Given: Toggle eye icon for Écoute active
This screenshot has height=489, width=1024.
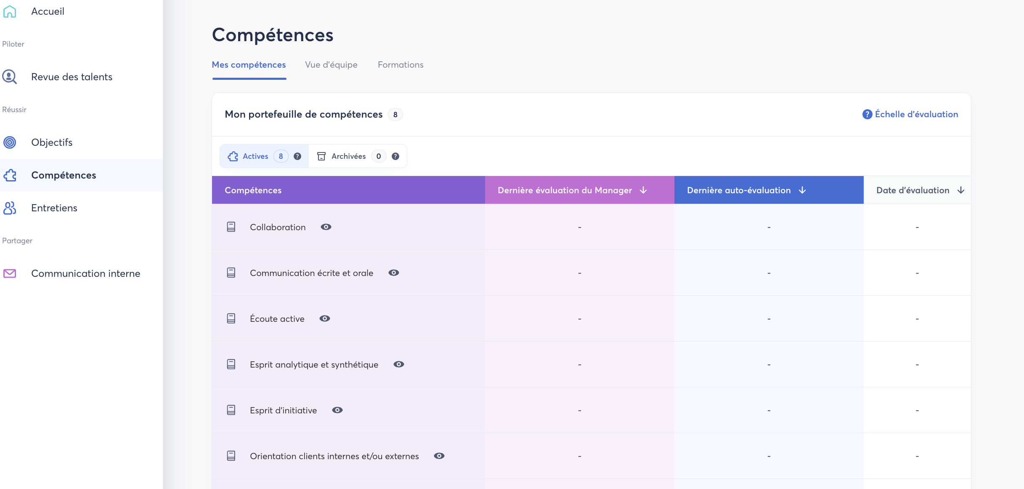Looking at the screenshot, I should tap(325, 318).
